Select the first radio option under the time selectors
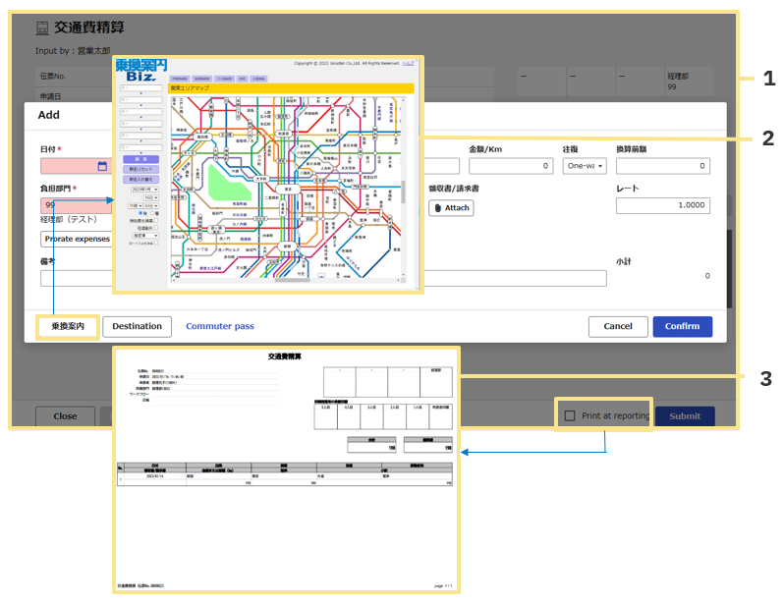The height and width of the screenshot is (603, 784). coord(140,213)
